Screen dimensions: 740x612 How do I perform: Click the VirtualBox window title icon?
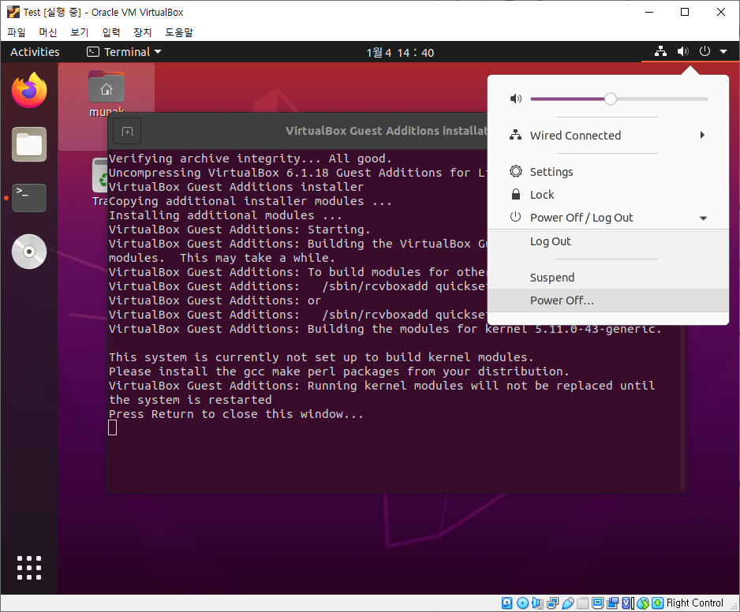point(13,12)
